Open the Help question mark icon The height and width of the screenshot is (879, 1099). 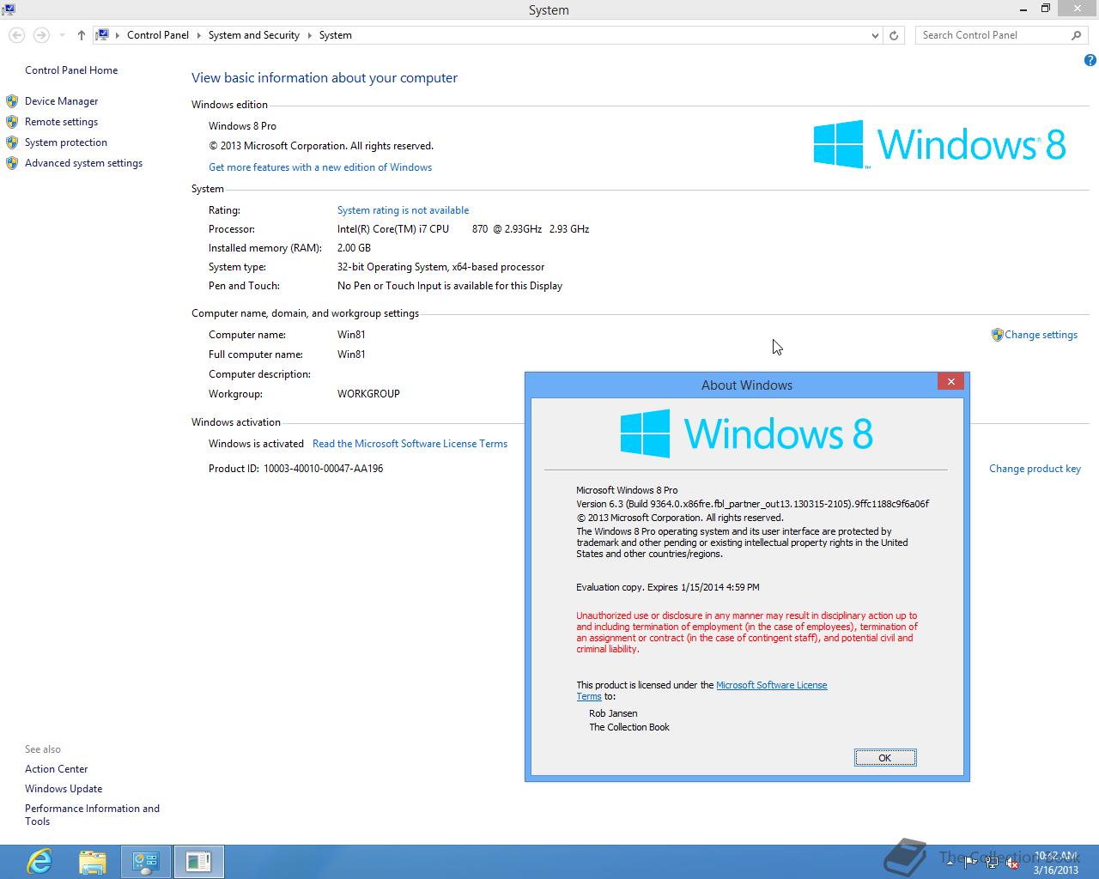click(1090, 60)
